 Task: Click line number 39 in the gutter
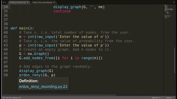tap(6, 28)
